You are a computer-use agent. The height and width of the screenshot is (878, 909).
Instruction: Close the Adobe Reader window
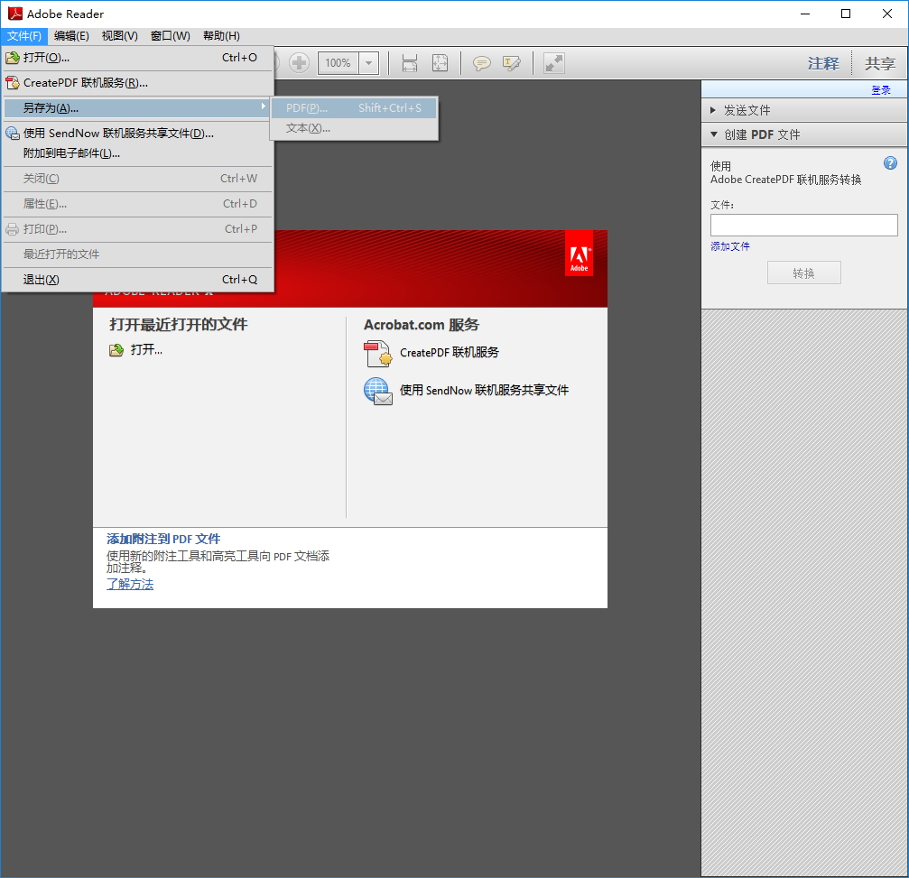[887, 14]
